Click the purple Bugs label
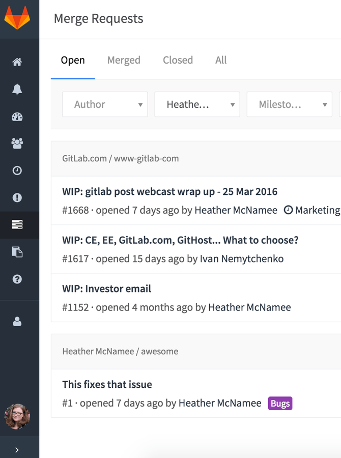Image resolution: width=341 pixels, height=458 pixels. [x=280, y=403]
